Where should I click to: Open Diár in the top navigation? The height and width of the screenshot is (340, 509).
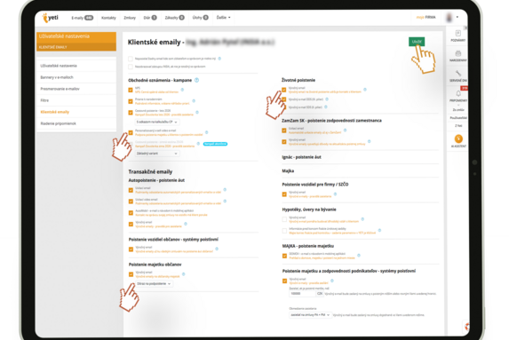point(150,18)
